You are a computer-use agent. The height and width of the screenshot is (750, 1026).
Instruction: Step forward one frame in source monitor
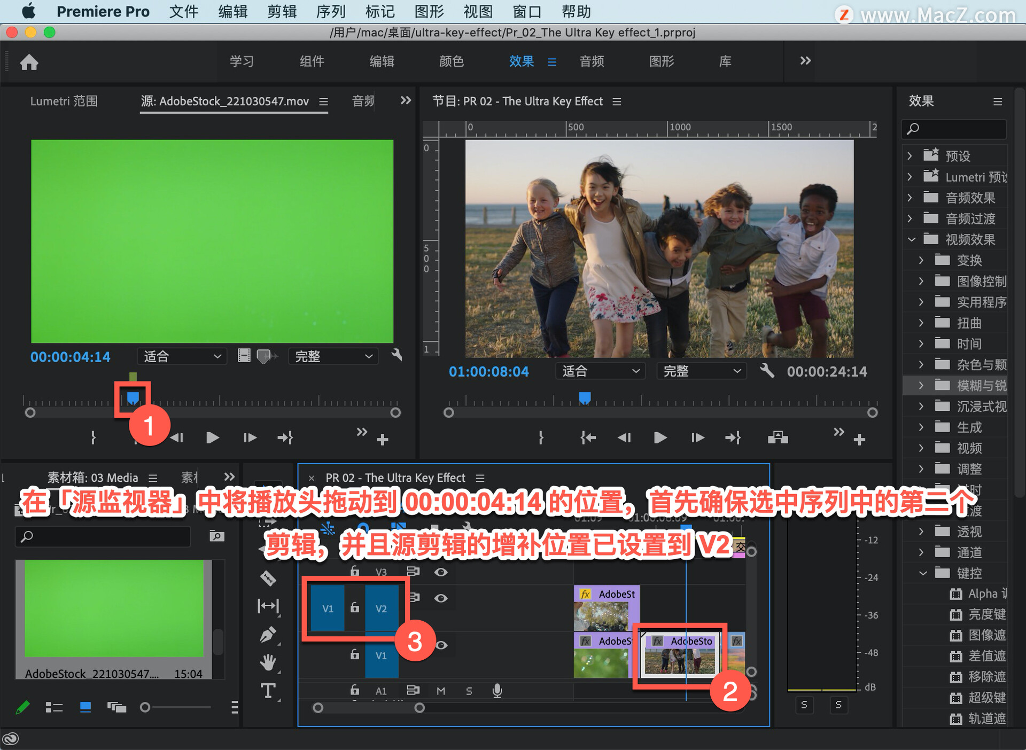point(250,437)
